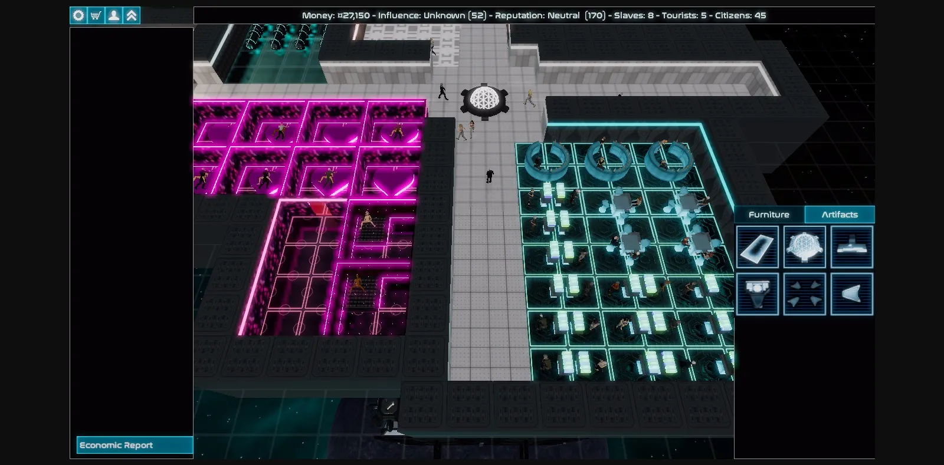Select the geodesic dome artifact
944x465 pixels.
point(804,247)
